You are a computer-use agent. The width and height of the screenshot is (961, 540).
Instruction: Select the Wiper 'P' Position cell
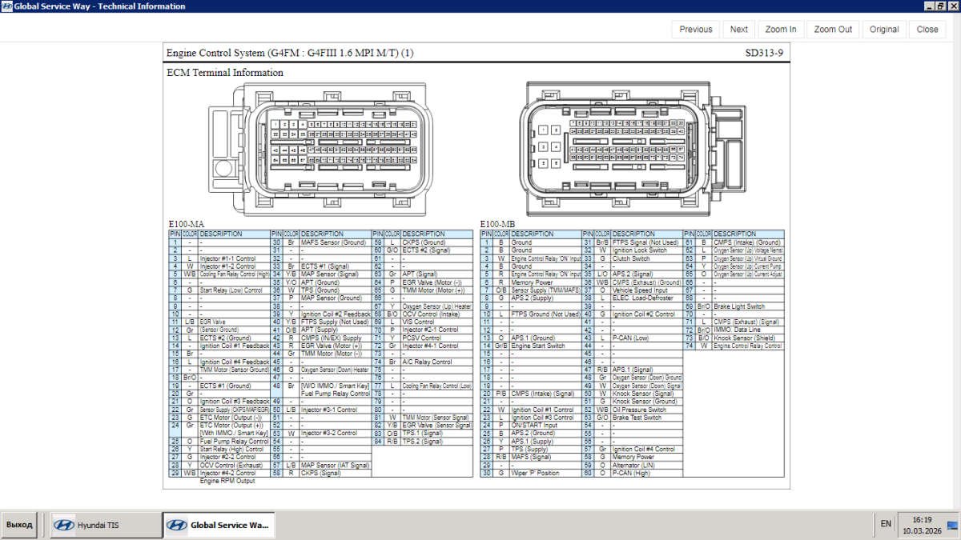546,473
